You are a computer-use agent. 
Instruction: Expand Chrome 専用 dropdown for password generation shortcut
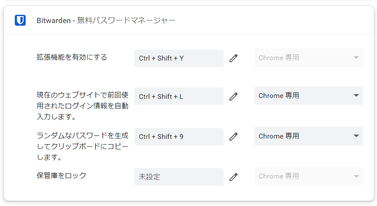click(308, 136)
